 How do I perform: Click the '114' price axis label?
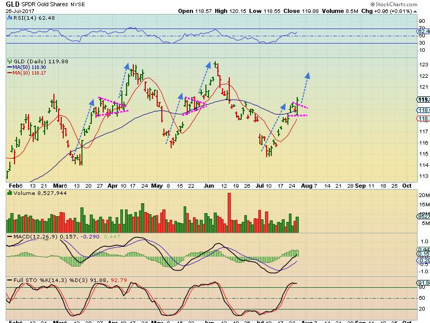click(424, 165)
